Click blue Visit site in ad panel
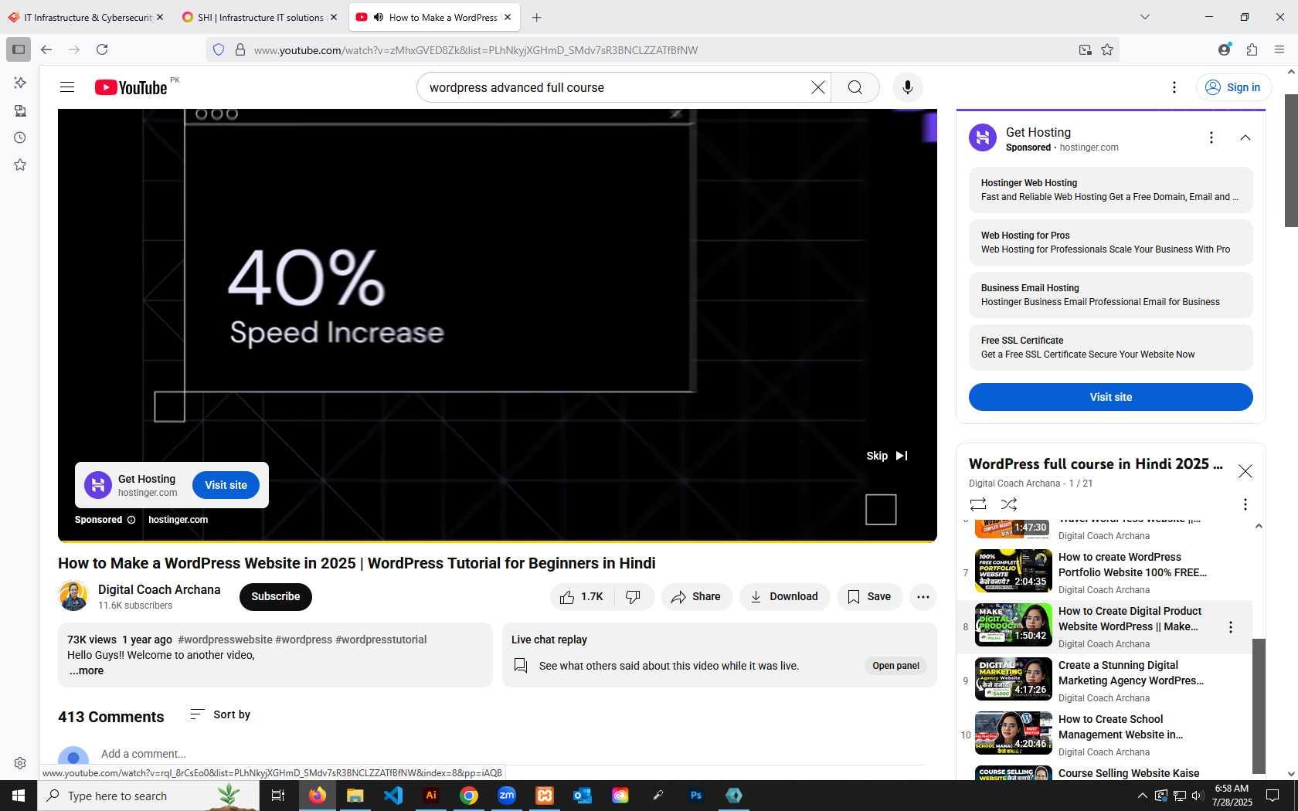Screen dimensions: 1298x811 (1111, 397)
